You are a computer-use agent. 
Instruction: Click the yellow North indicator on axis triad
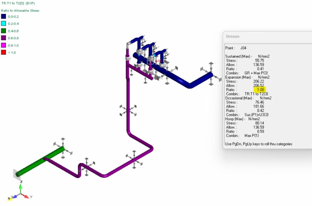tap(10, 199)
